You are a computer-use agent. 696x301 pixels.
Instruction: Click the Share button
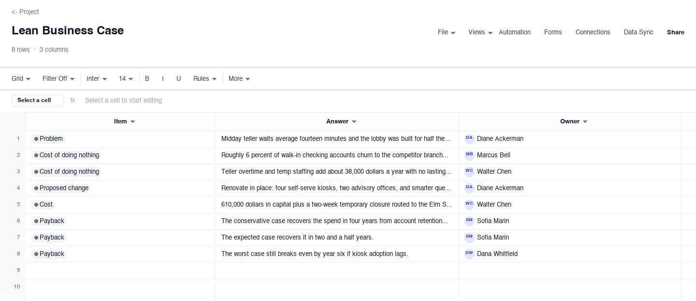[676, 32]
